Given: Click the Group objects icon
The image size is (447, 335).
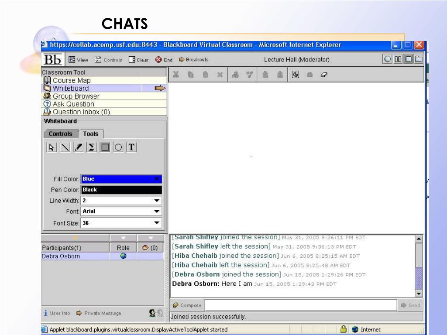Looking at the screenshot, I should tap(235, 75).
